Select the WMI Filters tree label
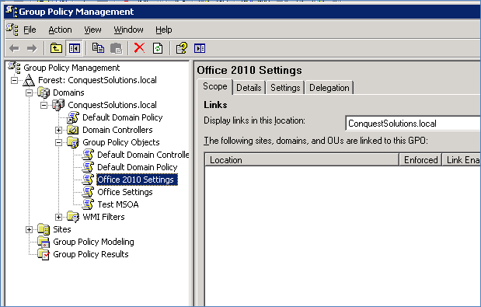The width and height of the screenshot is (481, 307). 103,217
